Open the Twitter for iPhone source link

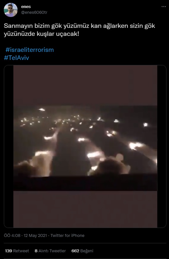coord(67,236)
